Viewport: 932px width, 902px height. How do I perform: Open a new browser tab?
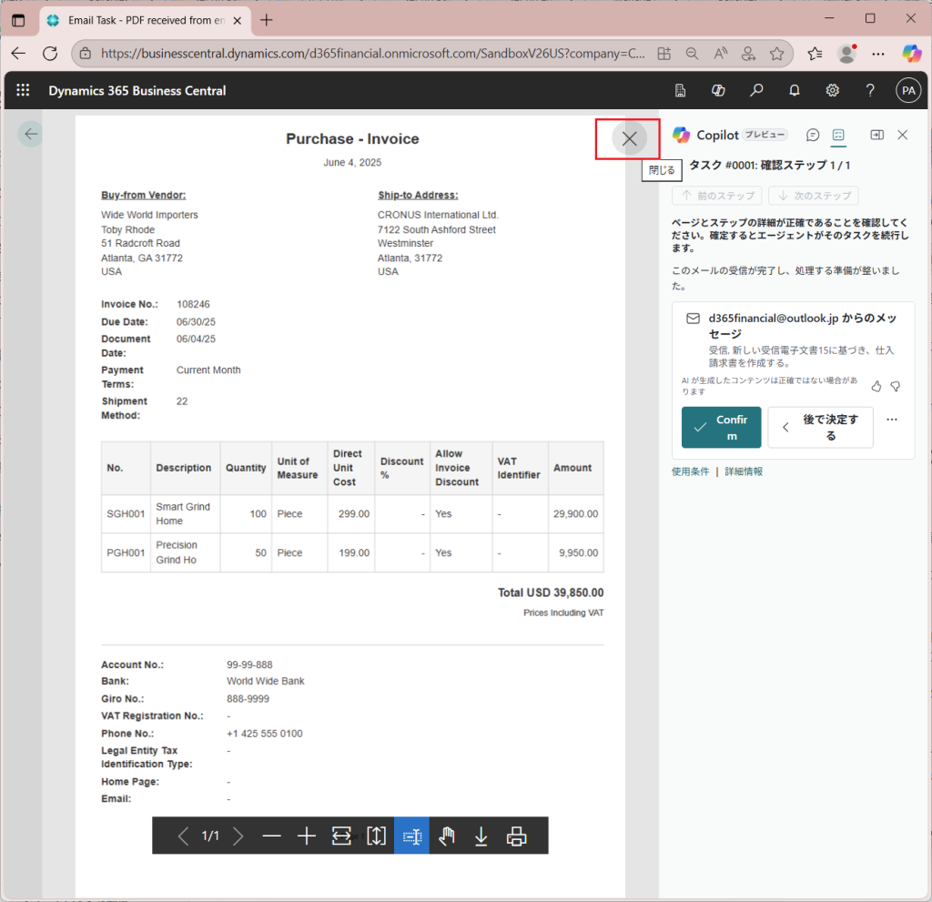(267, 20)
